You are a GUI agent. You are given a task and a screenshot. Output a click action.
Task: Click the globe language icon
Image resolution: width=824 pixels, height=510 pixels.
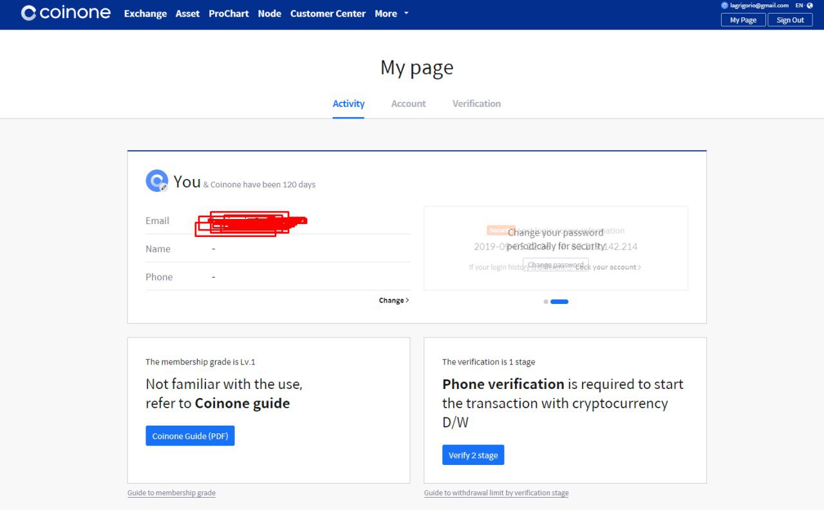[x=810, y=5]
